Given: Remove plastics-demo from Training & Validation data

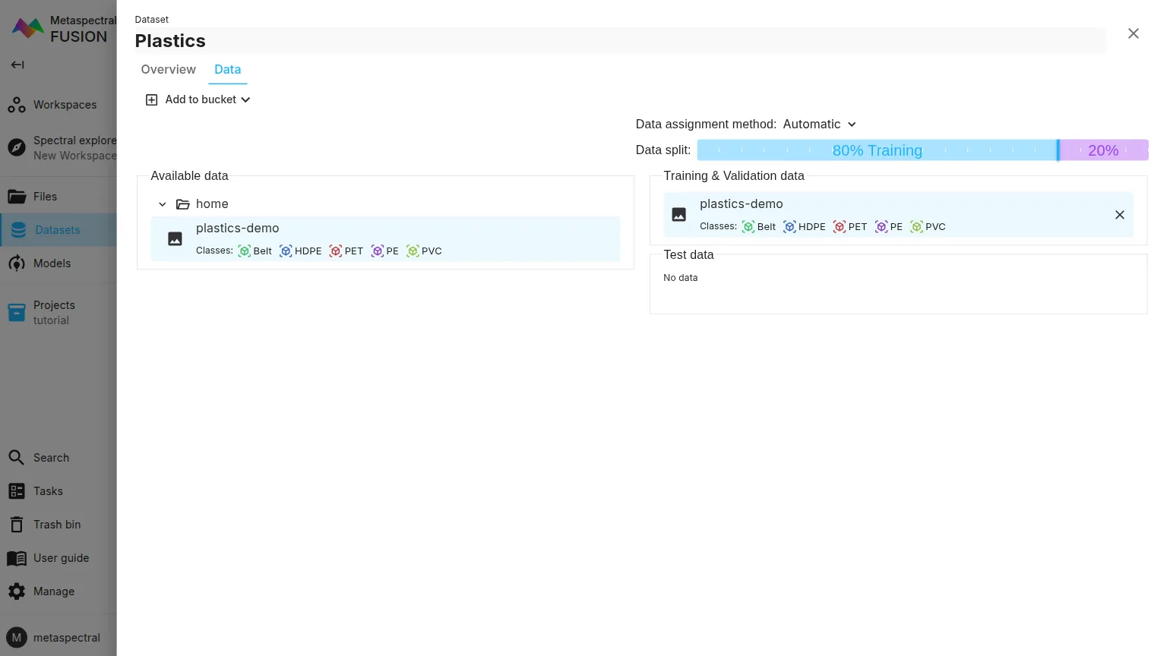Looking at the screenshot, I should tap(1119, 215).
